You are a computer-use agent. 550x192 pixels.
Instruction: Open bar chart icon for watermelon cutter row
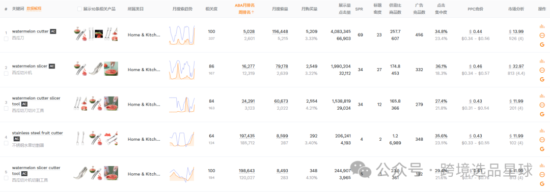coord(542,26)
